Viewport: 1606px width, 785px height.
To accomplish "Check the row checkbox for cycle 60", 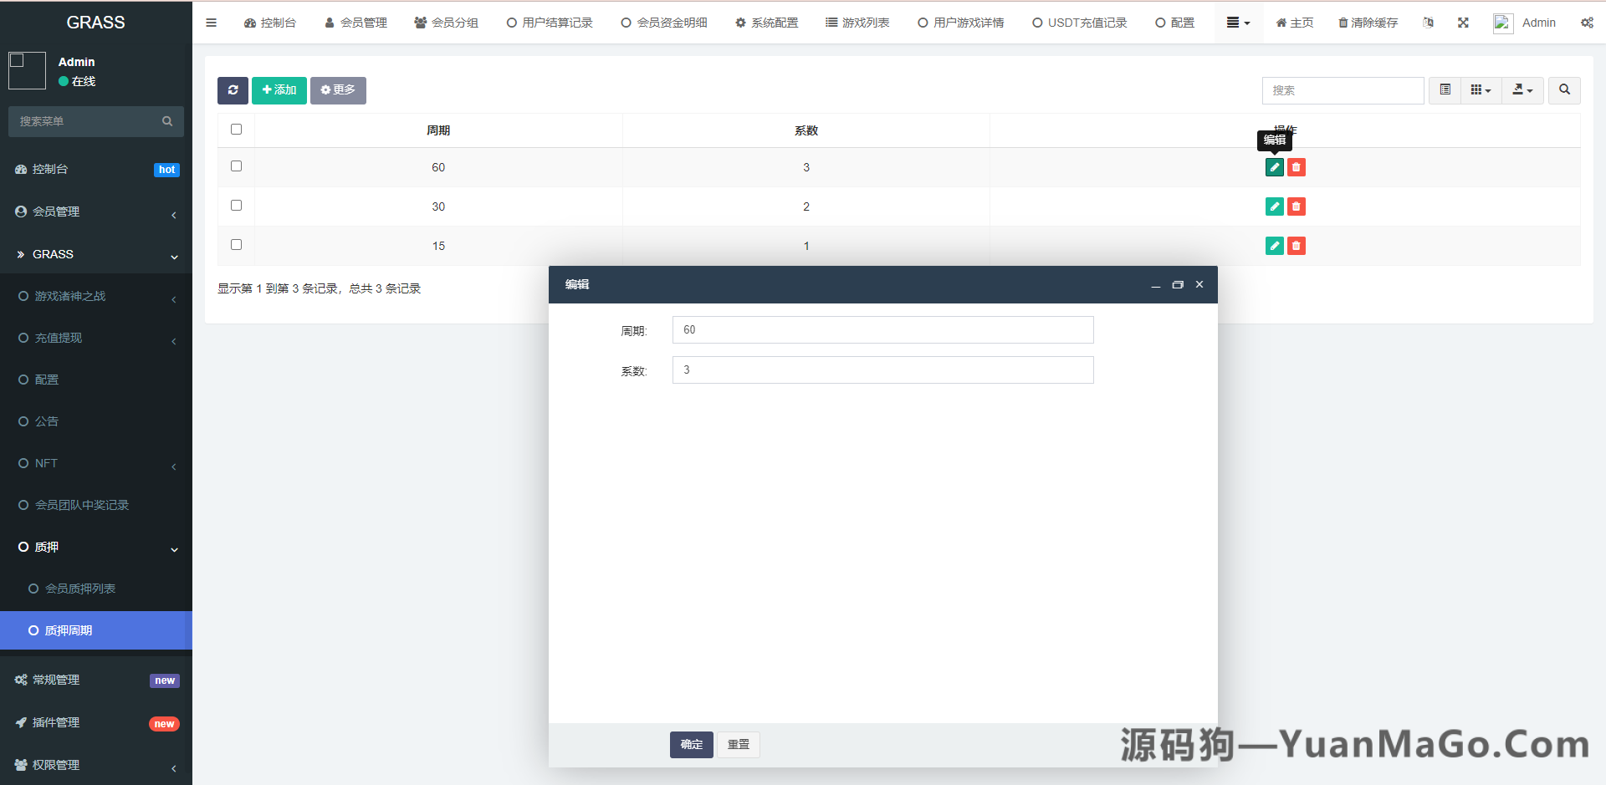I will pyautogui.click(x=236, y=166).
